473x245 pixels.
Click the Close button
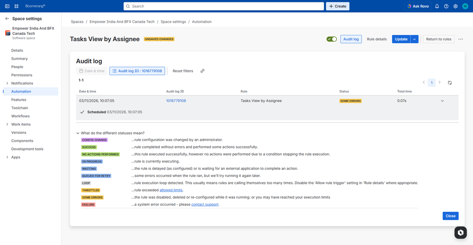point(450,216)
